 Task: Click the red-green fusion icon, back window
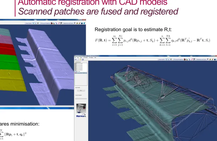79,23
